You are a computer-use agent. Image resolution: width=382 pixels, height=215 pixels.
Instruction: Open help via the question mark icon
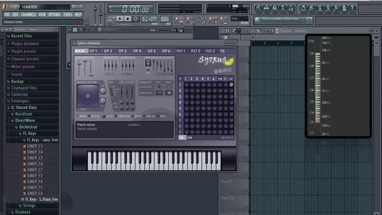[352, 8]
